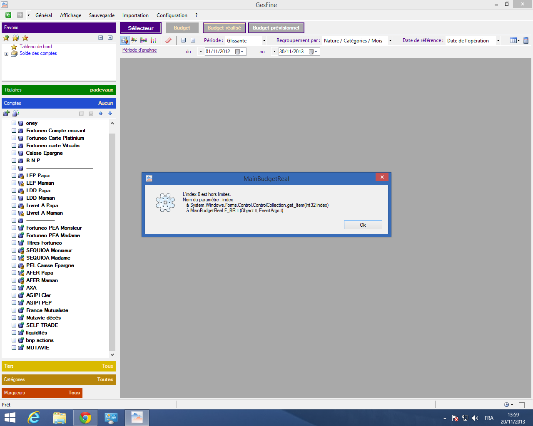Expand the Solde des comptes tree node

coord(6,54)
